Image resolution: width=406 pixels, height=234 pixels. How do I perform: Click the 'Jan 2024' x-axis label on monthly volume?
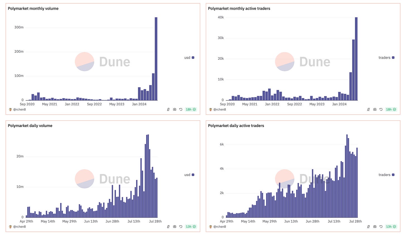[x=139, y=104]
